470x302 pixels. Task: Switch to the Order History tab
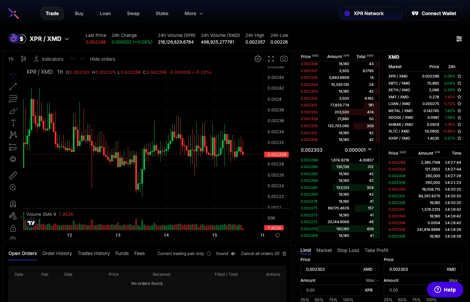[57, 253]
